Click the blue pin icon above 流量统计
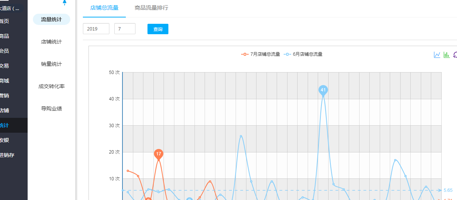 65,2
